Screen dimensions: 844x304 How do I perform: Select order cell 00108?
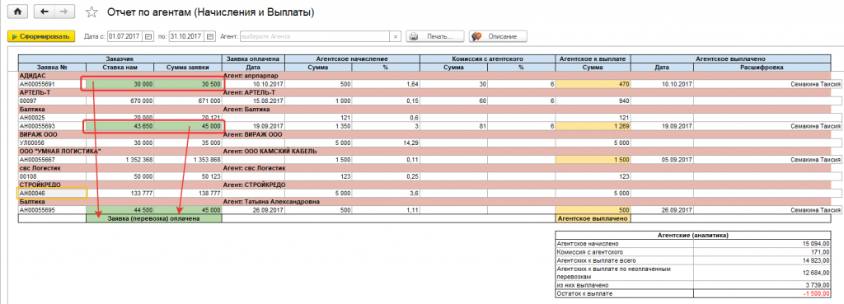tap(52, 176)
